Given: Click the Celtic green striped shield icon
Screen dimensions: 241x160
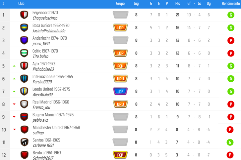Looking at the screenshot, I should click(x=24, y=53).
